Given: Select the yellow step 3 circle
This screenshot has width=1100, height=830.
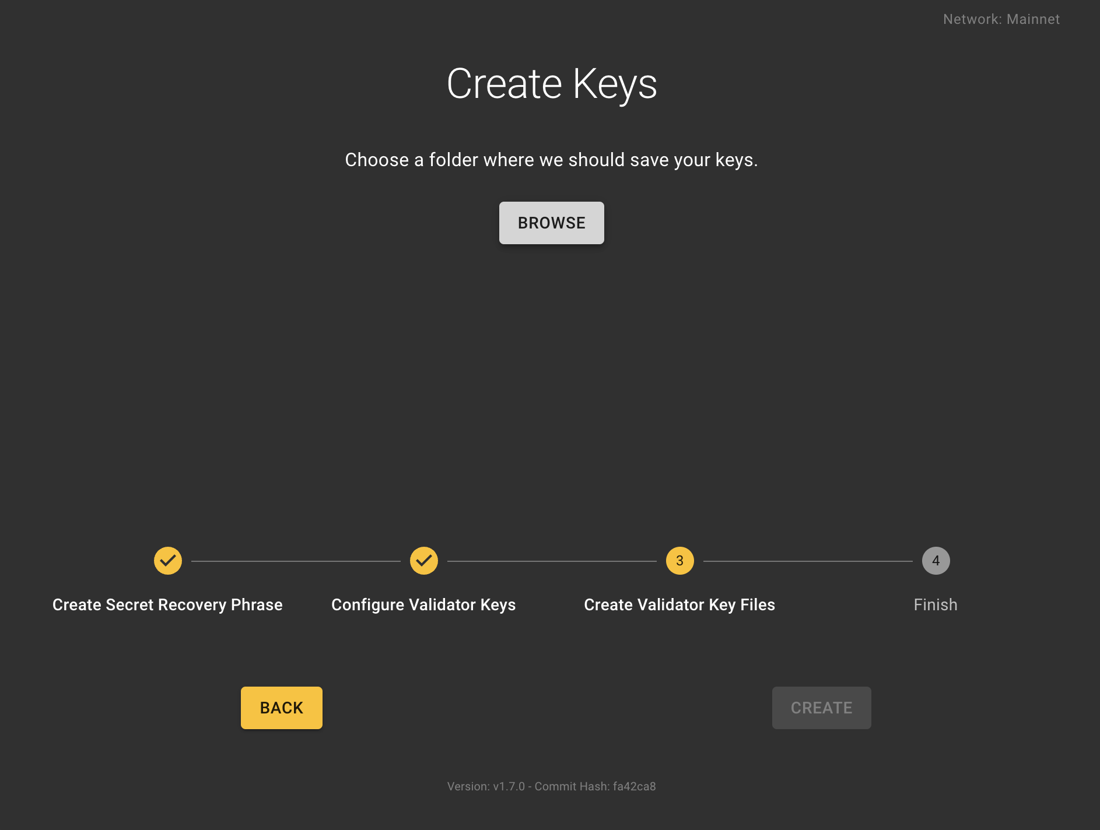Looking at the screenshot, I should tap(679, 561).
